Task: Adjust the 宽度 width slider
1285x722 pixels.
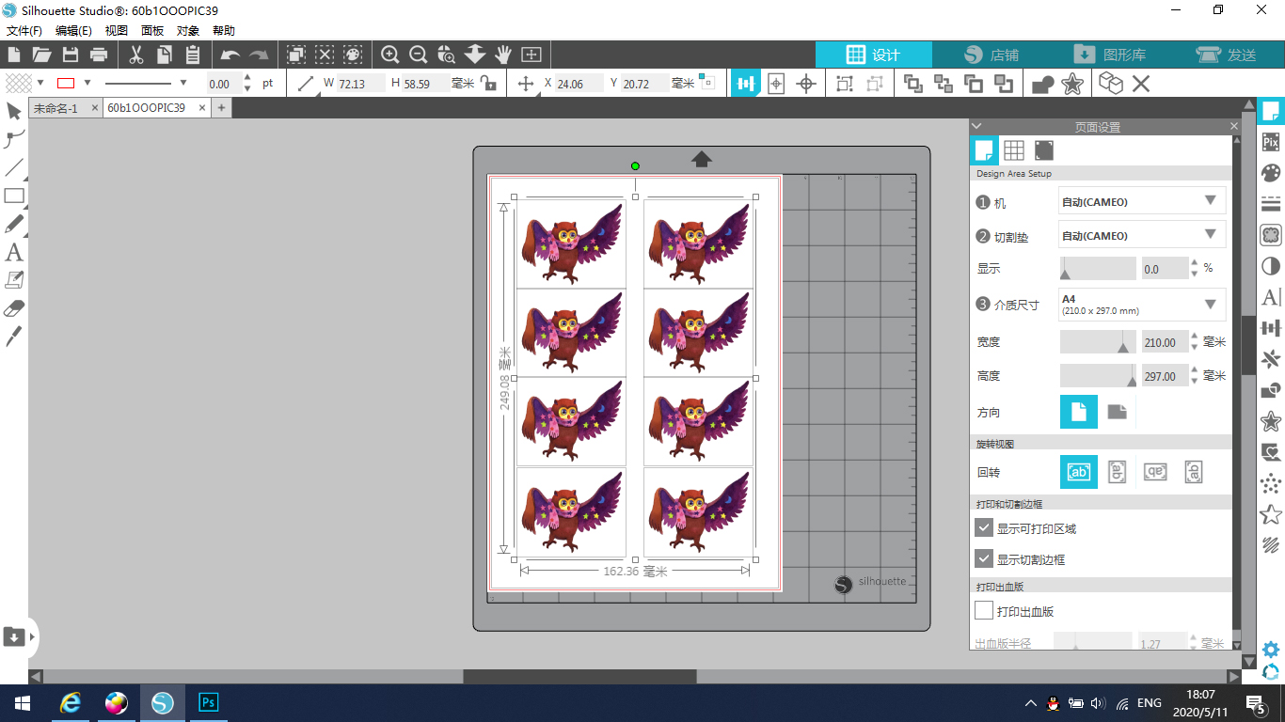Action: [x=1098, y=342]
